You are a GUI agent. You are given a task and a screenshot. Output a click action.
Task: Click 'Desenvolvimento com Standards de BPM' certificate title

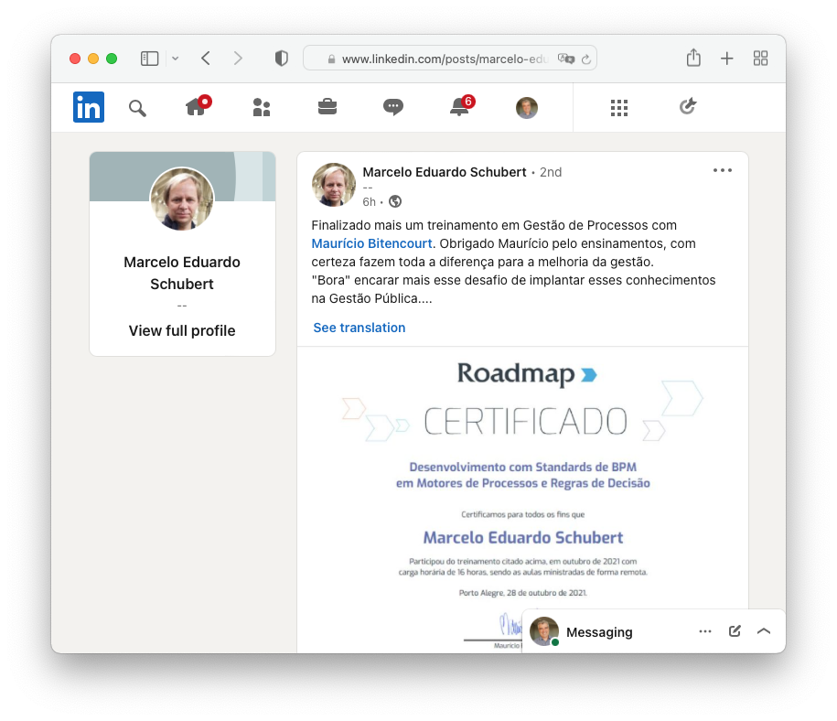tap(522, 467)
